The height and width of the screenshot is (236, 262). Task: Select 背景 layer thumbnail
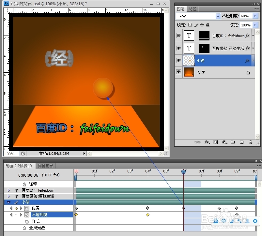(189, 72)
